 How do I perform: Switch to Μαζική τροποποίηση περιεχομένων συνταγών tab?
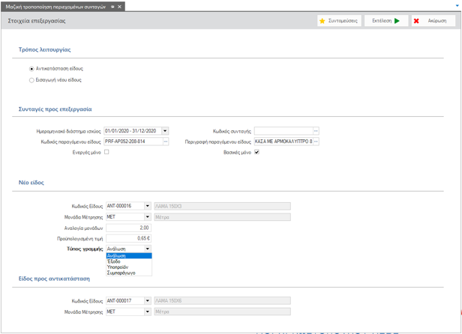click(55, 7)
